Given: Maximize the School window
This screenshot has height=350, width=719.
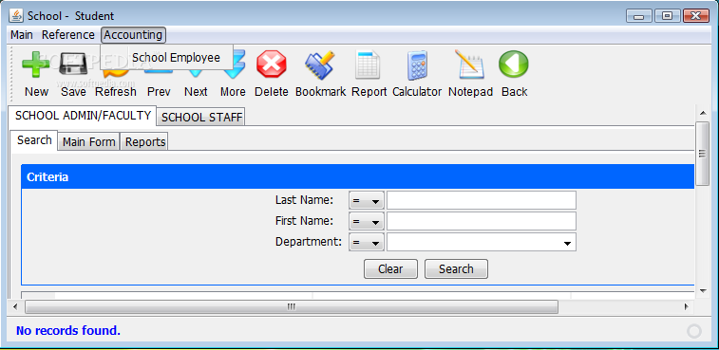Looking at the screenshot, I should [667, 16].
